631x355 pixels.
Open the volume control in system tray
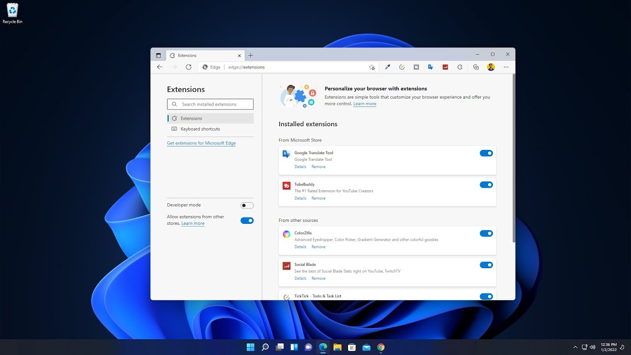[x=592, y=347]
